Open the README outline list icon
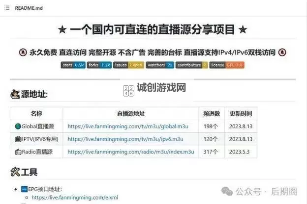This screenshot has height=204, width=307. 7,8
